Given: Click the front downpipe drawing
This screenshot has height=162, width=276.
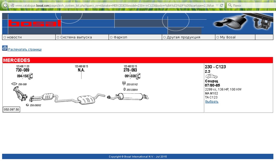Looking at the screenshot, I should [20, 94].
